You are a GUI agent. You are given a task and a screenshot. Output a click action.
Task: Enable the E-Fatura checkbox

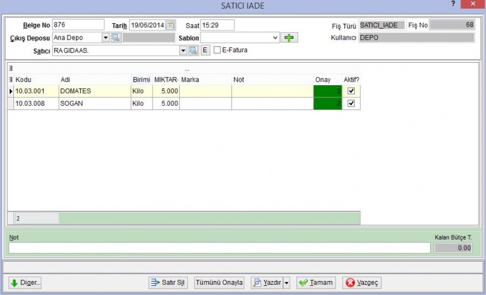pyautogui.click(x=217, y=50)
